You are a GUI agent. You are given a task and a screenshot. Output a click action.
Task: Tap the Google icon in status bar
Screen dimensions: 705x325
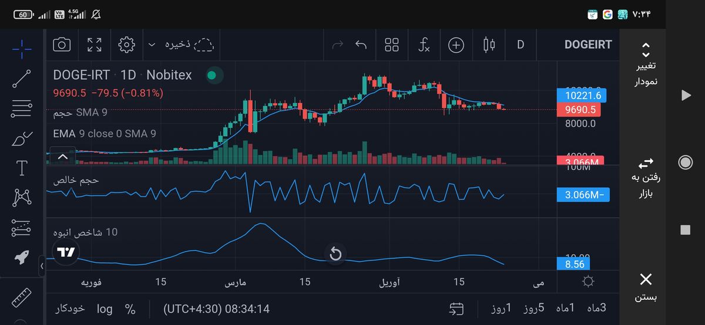[x=607, y=14]
